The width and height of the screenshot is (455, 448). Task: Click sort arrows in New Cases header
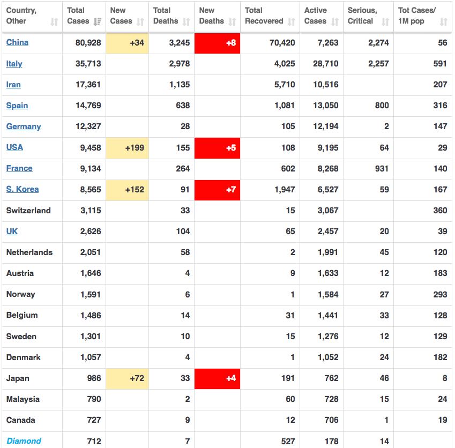tap(140, 21)
